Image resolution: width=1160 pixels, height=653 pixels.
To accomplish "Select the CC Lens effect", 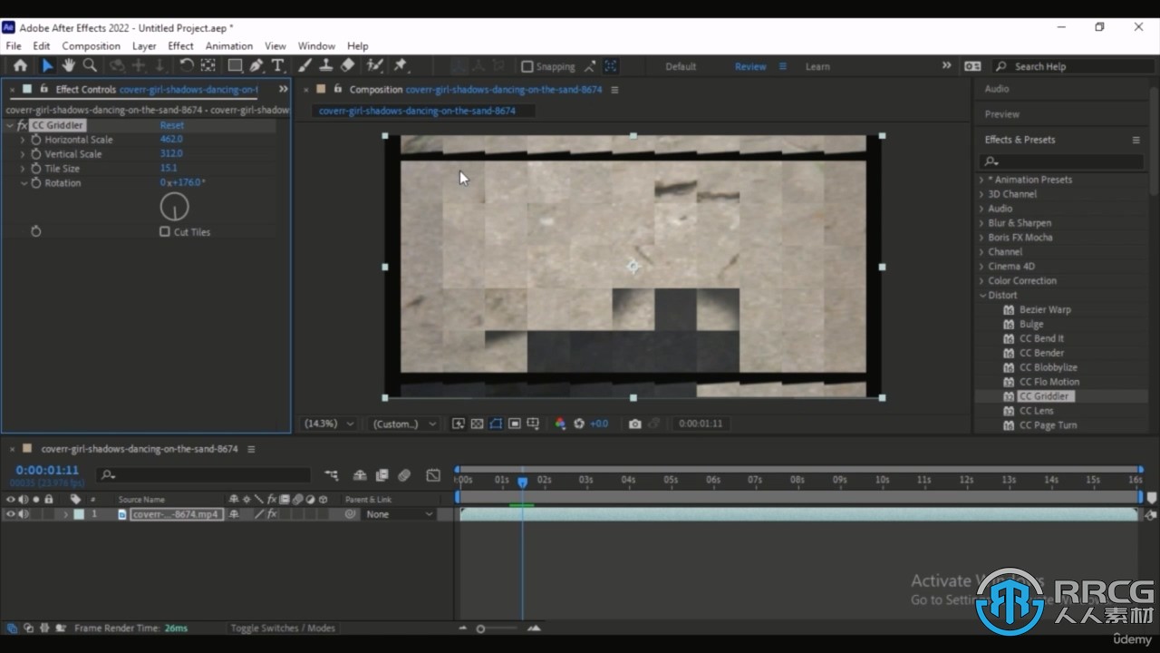I will 1036,411.
